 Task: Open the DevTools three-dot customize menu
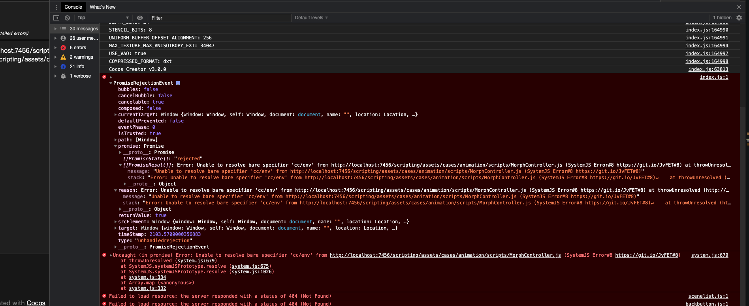[56, 7]
